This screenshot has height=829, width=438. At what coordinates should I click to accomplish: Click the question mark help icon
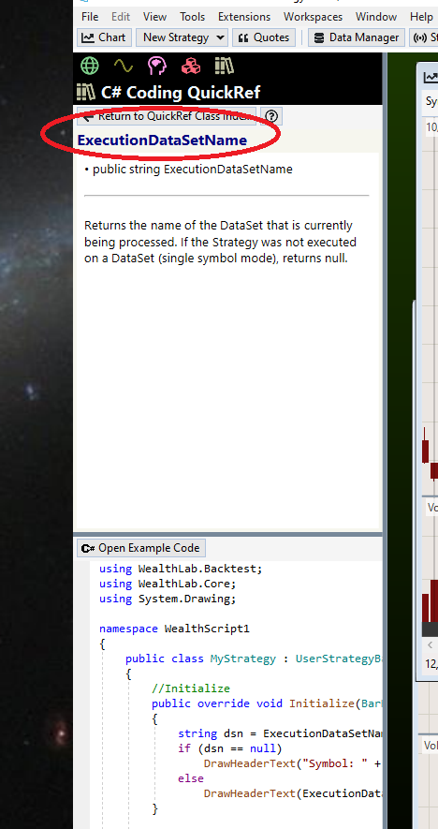pyautogui.click(x=271, y=116)
